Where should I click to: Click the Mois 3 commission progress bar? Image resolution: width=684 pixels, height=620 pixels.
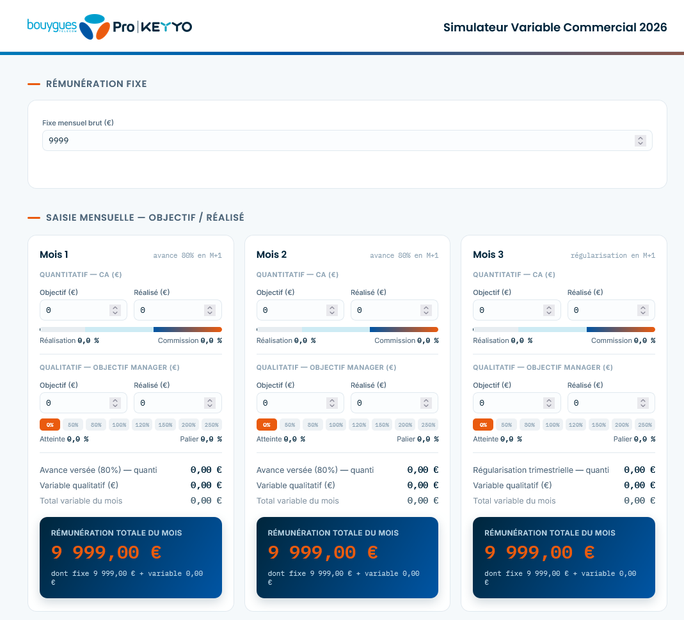564,330
